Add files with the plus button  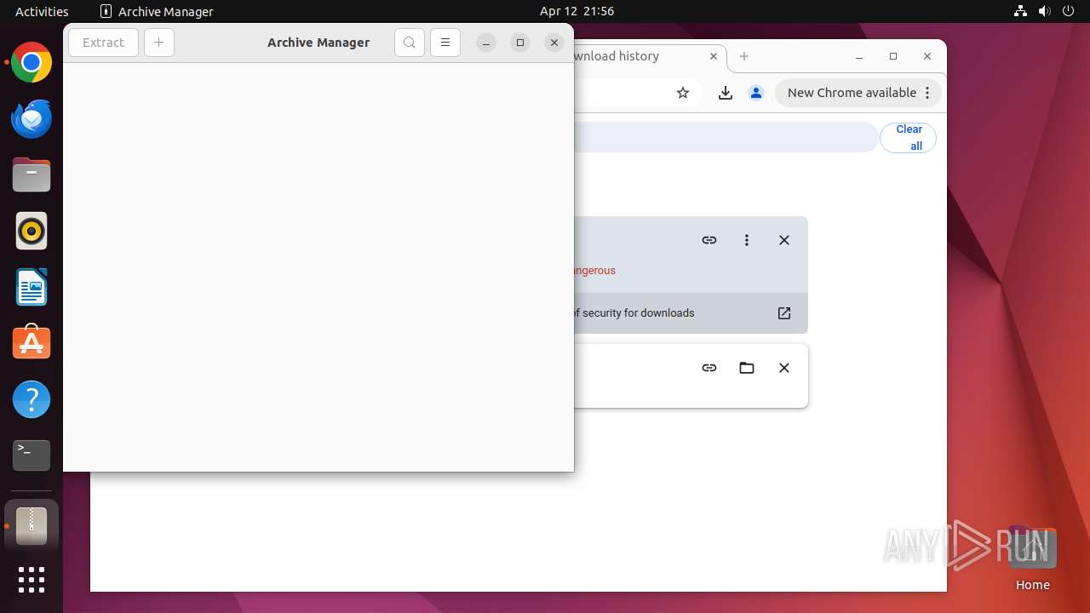[x=159, y=43]
